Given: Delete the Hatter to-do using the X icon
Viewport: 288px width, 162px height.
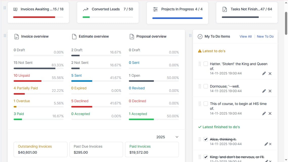Looking at the screenshot, I should [270, 73].
